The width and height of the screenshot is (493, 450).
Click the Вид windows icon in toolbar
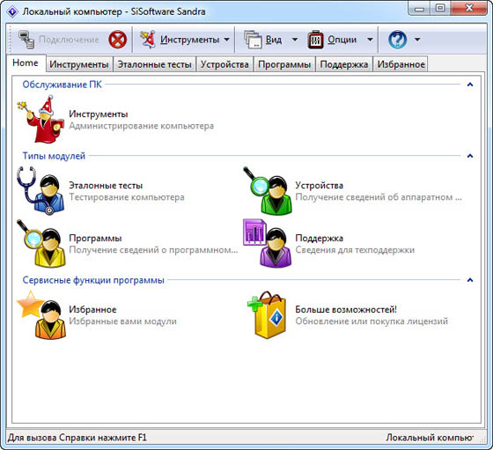coord(254,40)
